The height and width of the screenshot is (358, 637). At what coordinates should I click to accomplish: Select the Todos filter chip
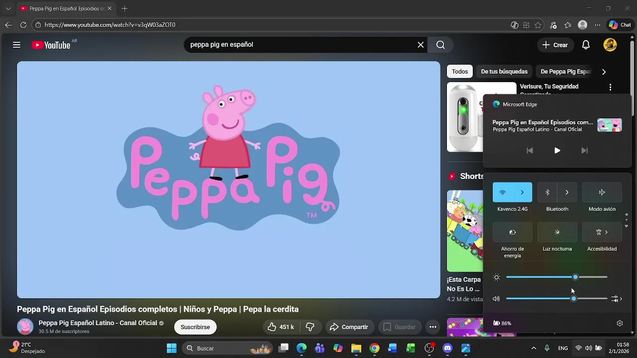click(460, 72)
